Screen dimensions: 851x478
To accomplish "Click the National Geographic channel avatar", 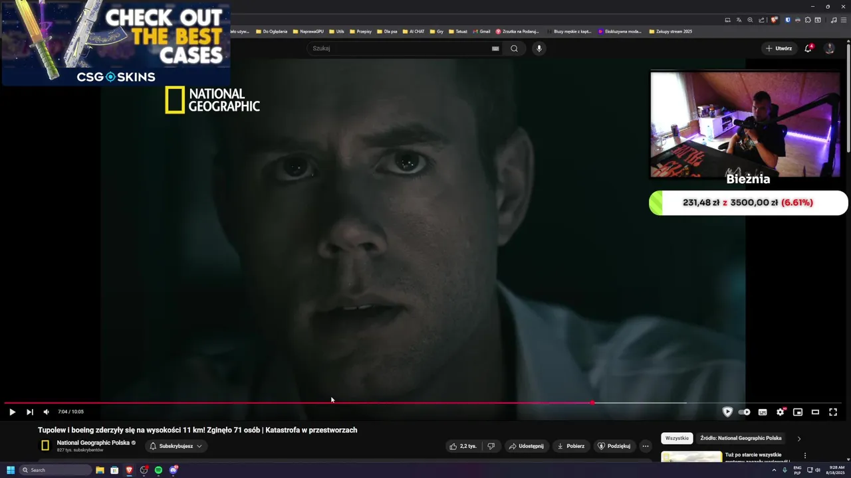I will point(45,445).
